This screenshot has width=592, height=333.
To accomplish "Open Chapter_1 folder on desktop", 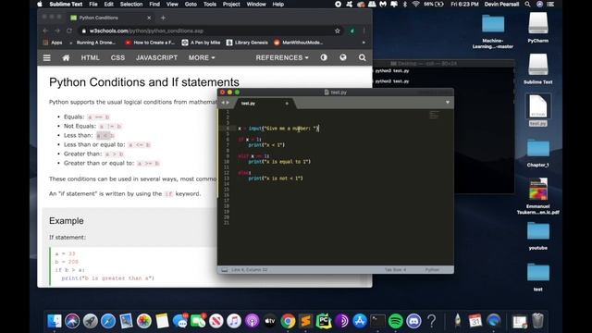I will tap(538, 152).
